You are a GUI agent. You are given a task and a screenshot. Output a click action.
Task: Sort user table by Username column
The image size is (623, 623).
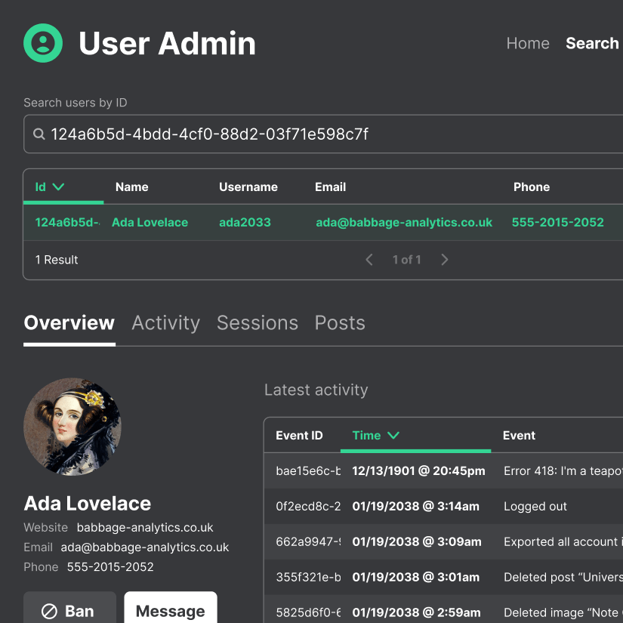tap(248, 187)
